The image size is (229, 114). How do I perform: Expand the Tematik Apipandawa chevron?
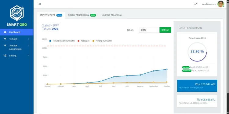[29, 46]
